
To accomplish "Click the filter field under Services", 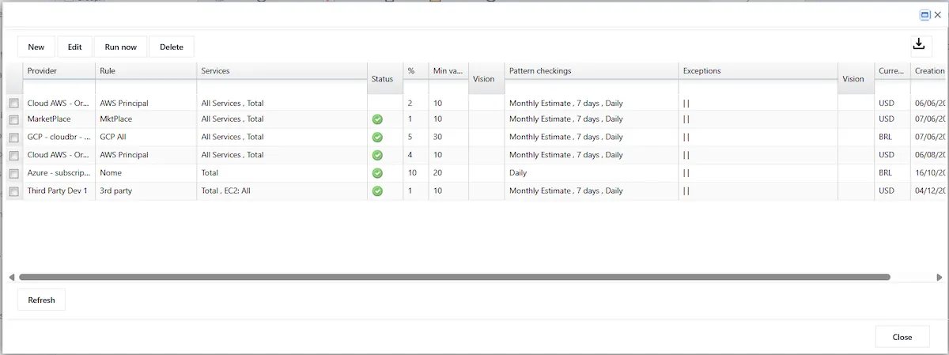I will (282, 88).
